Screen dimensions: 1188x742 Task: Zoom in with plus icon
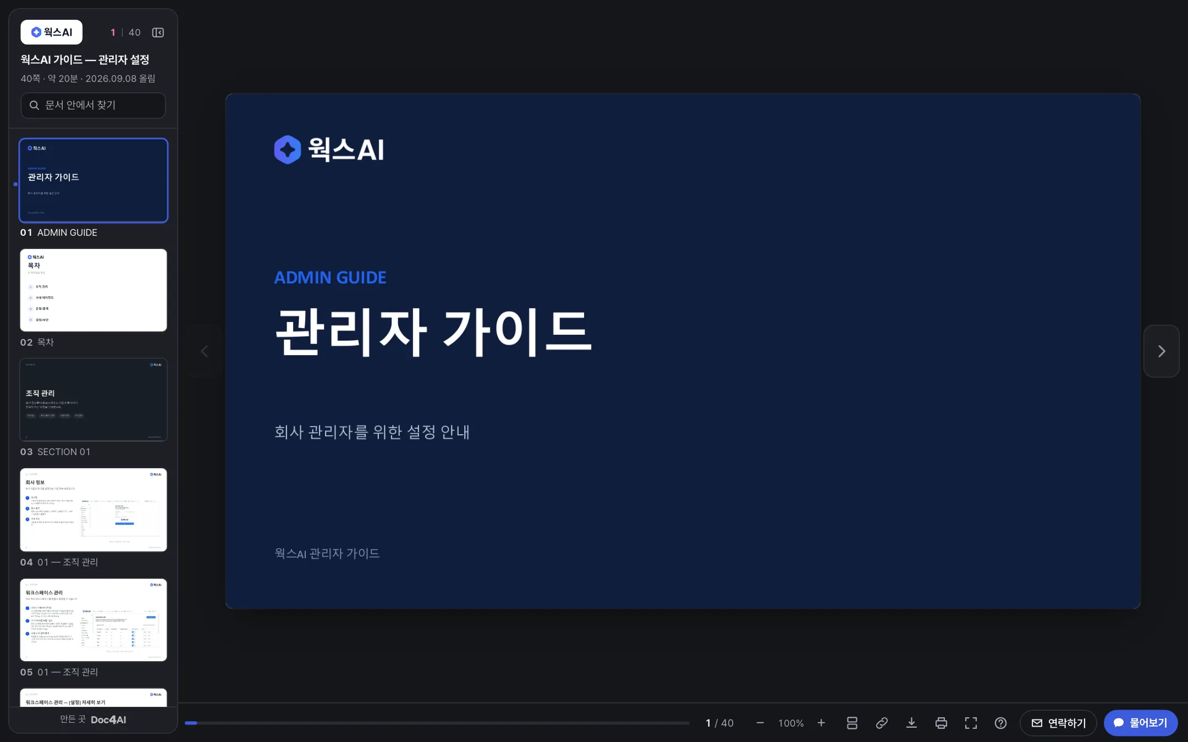click(x=821, y=723)
